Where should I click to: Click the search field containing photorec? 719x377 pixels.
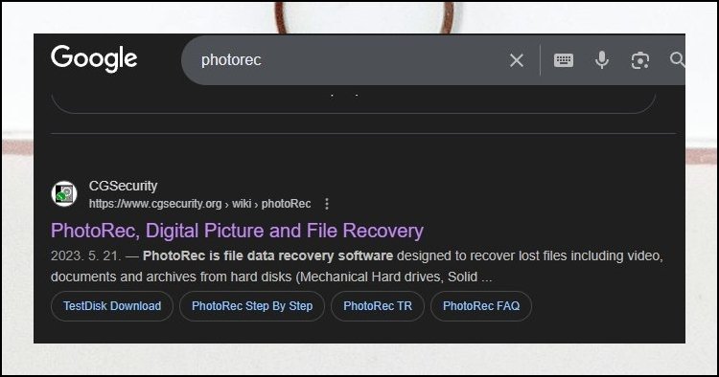[349, 60]
